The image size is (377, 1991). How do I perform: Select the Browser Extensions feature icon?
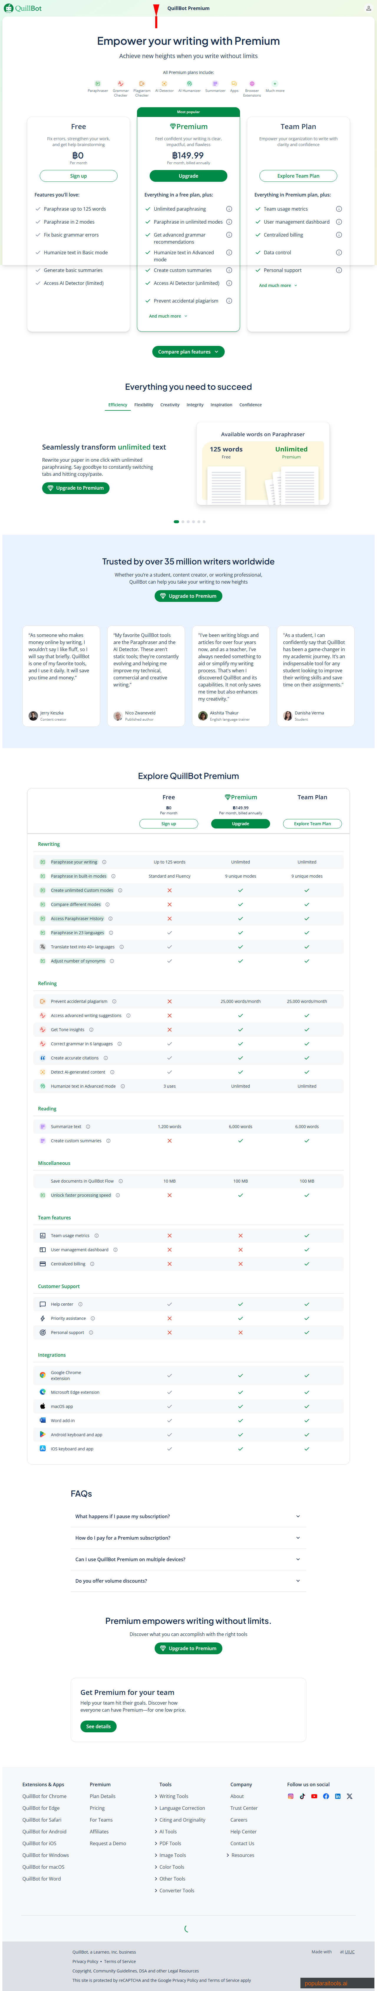[252, 83]
